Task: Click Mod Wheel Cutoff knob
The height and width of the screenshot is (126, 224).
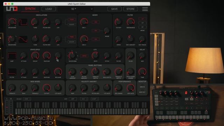Action: point(47,88)
